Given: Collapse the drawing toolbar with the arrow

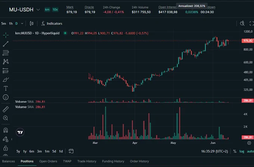Looking at the screenshot, I should (12, 139).
